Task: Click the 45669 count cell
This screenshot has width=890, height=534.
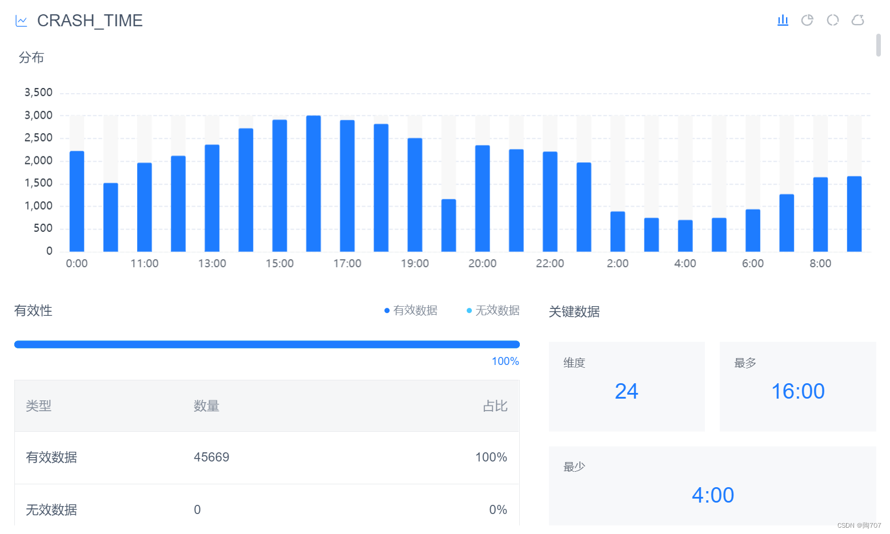Action: coord(211,457)
